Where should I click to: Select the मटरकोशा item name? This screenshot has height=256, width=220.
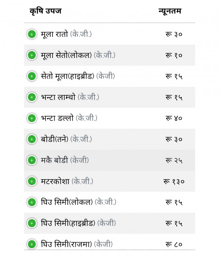click(55, 181)
